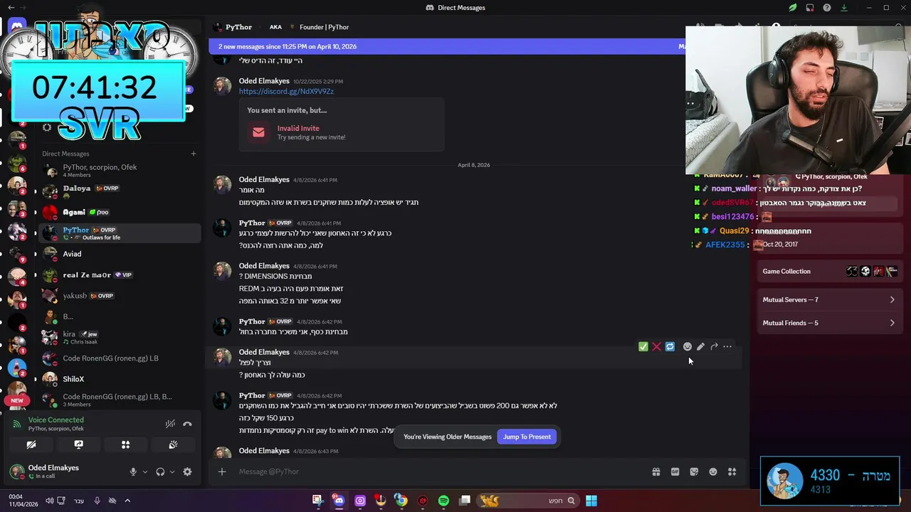Open ShiloX direct message
The width and height of the screenshot is (911, 512).
(x=120, y=379)
